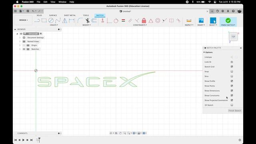Open the data panel grid icon

point(15,11)
